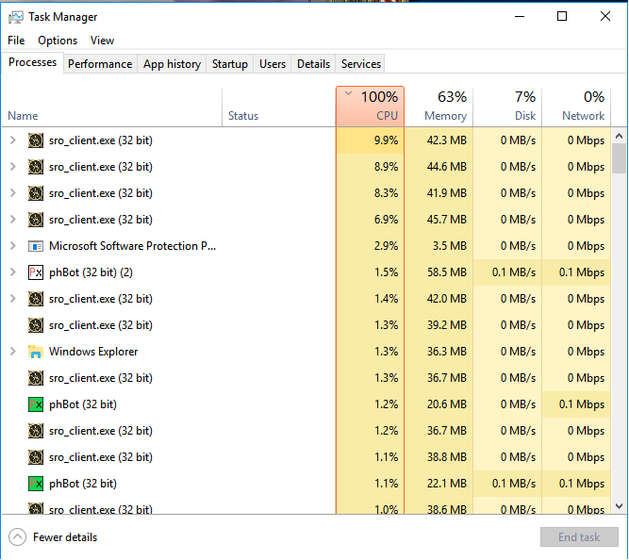Open the Options menu

[x=58, y=41]
